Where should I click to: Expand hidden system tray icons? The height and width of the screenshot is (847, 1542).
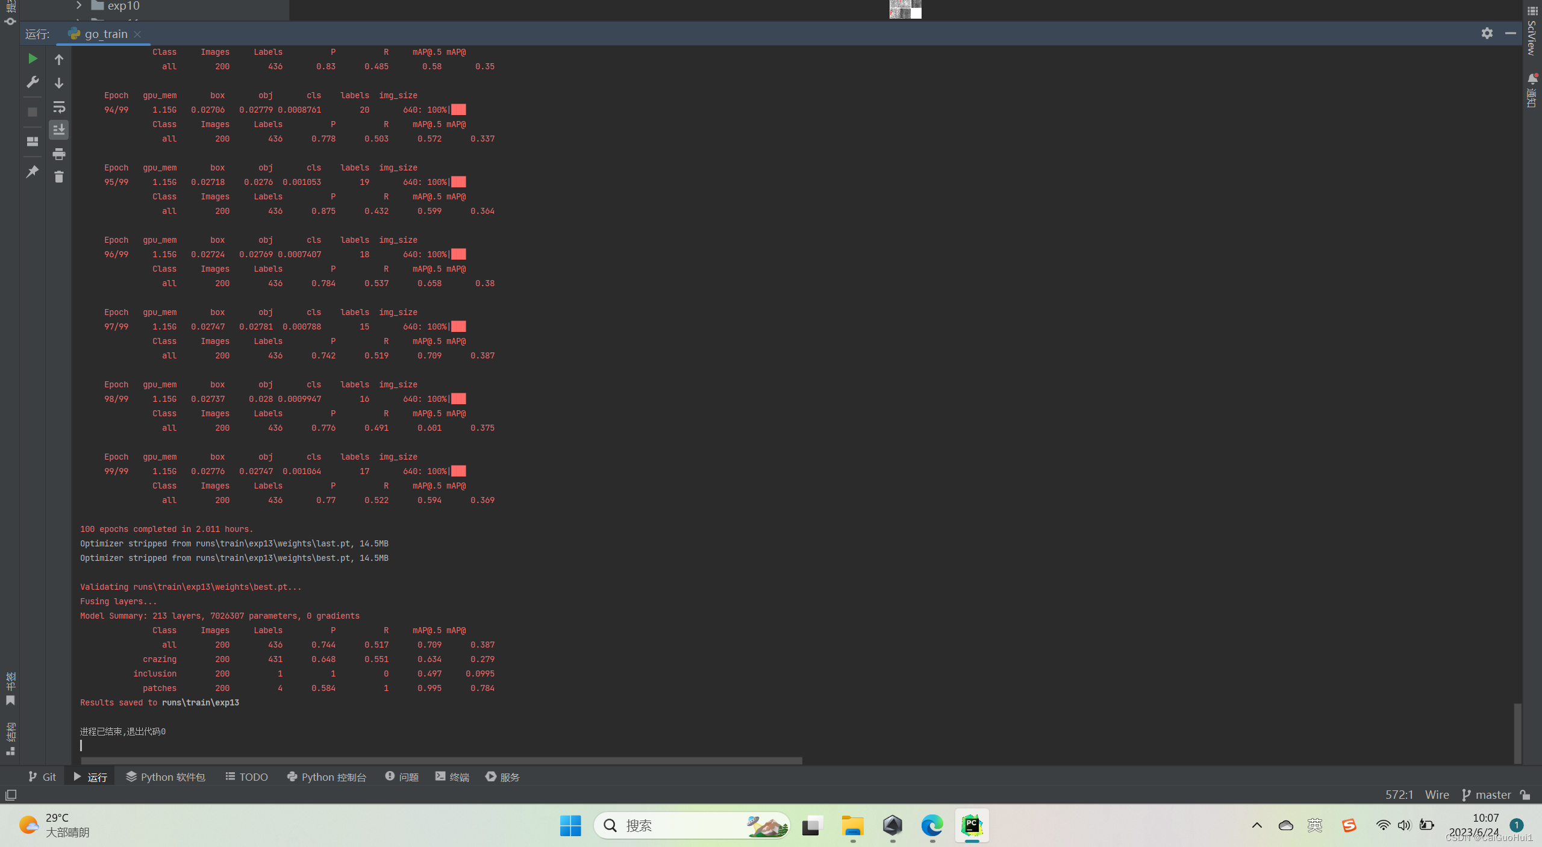click(1256, 826)
